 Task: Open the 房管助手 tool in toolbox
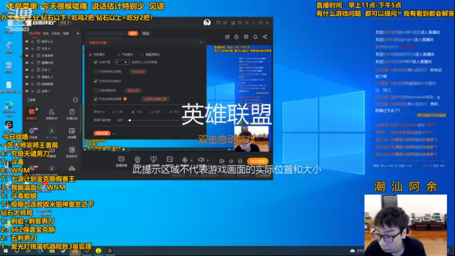click(x=52, y=114)
